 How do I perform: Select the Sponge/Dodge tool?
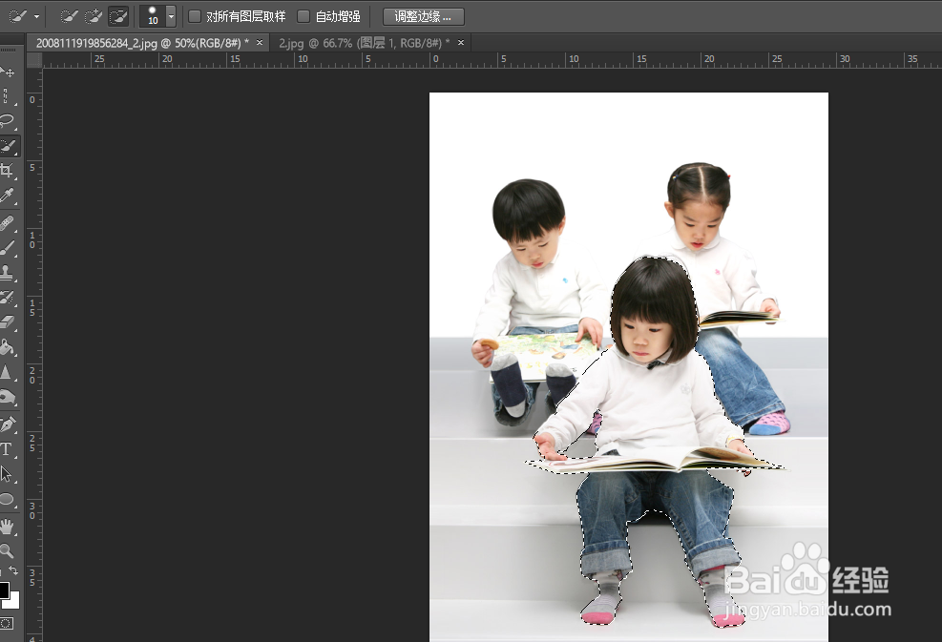point(8,397)
